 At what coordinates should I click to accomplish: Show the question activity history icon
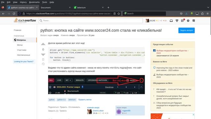(43, 64)
